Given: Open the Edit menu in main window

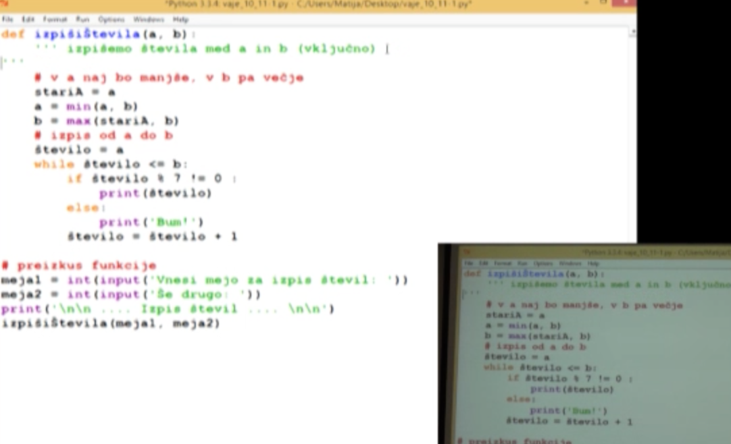Looking at the screenshot, I should [x=28, y=20].
